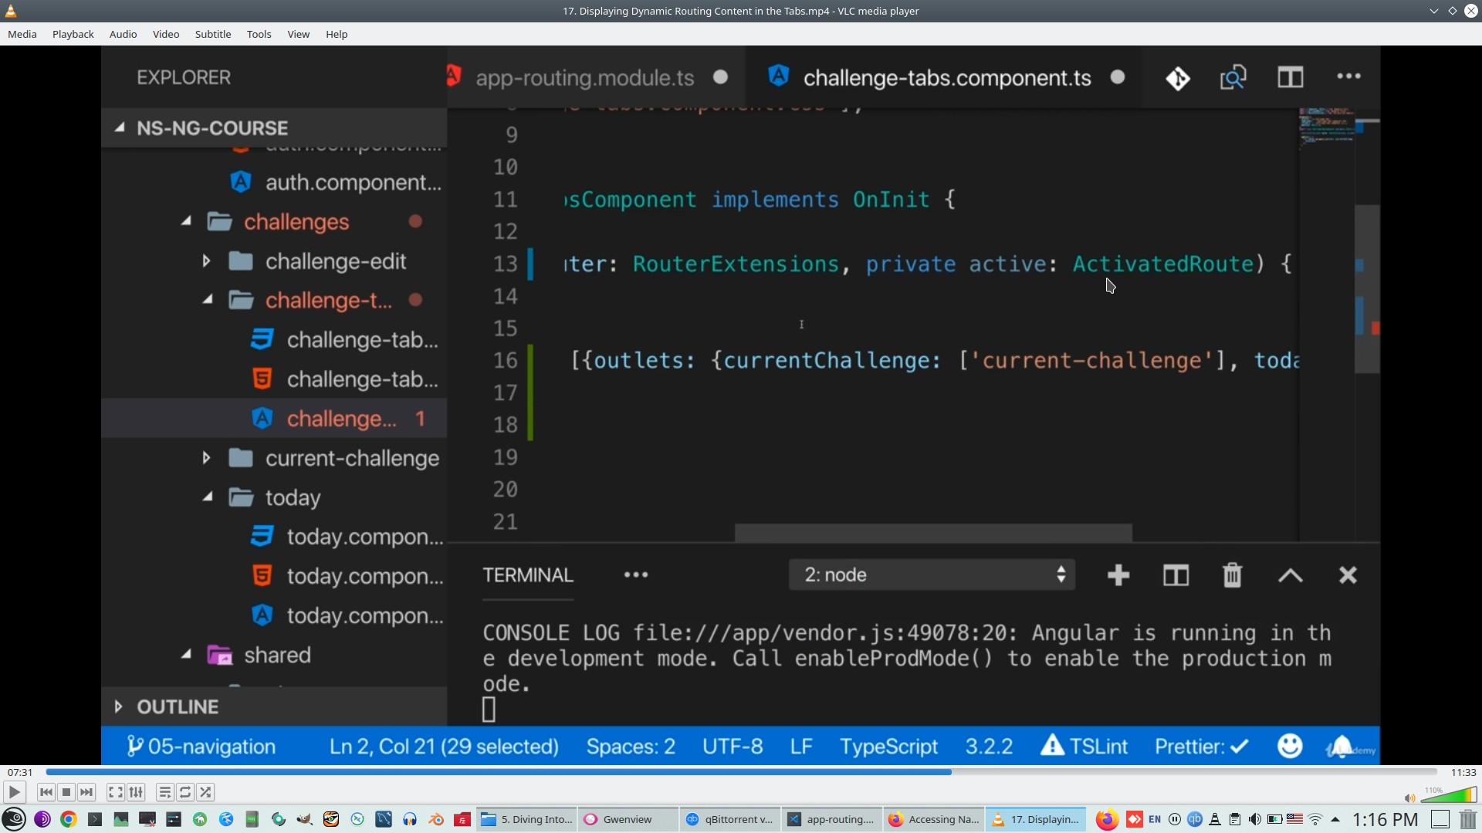Toggle fullscreen video mode
Screen dimensions: 1482x833
[x=115, y=792]
